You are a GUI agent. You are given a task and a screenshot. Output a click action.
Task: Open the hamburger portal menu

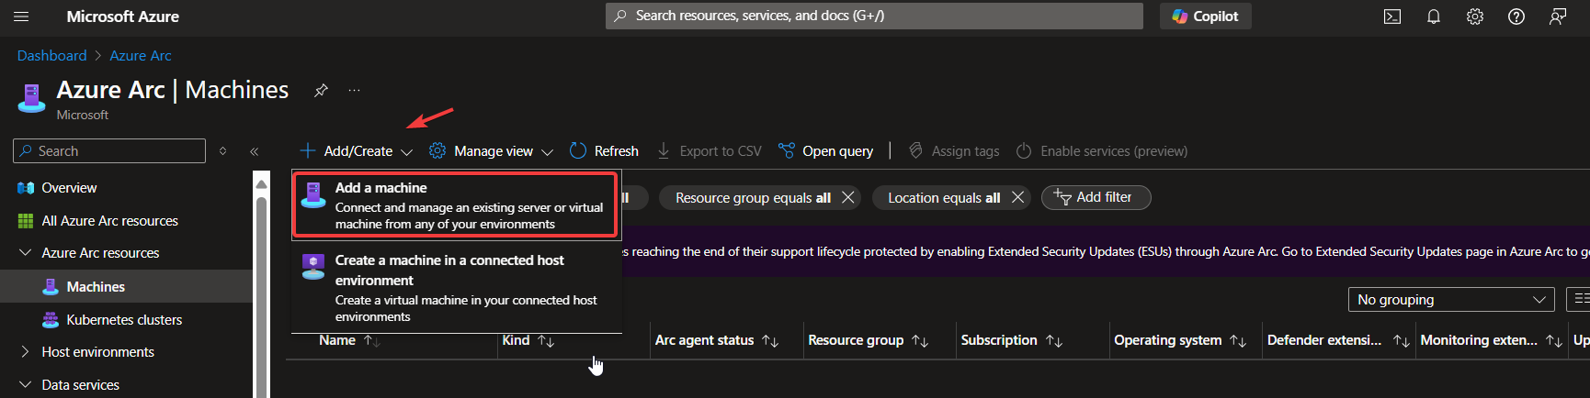click(x=21, y=17)
